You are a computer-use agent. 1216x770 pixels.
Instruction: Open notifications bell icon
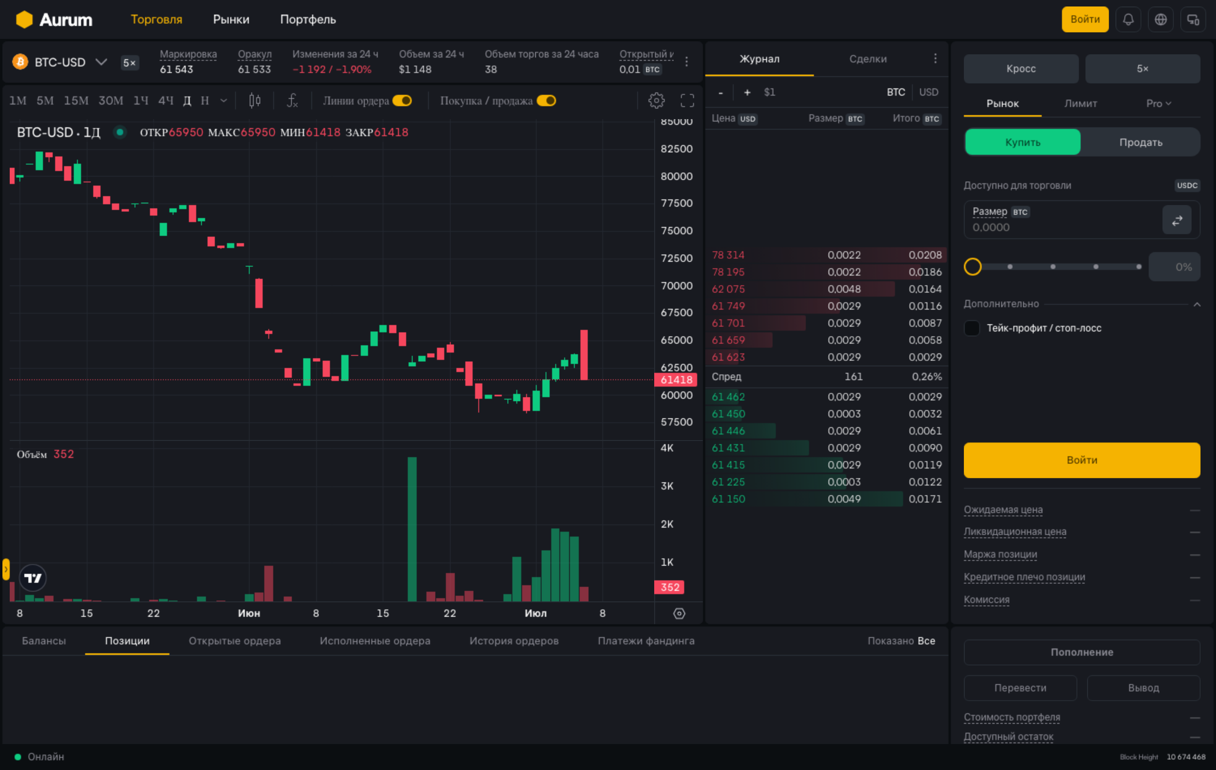(x=1128, y=20)
